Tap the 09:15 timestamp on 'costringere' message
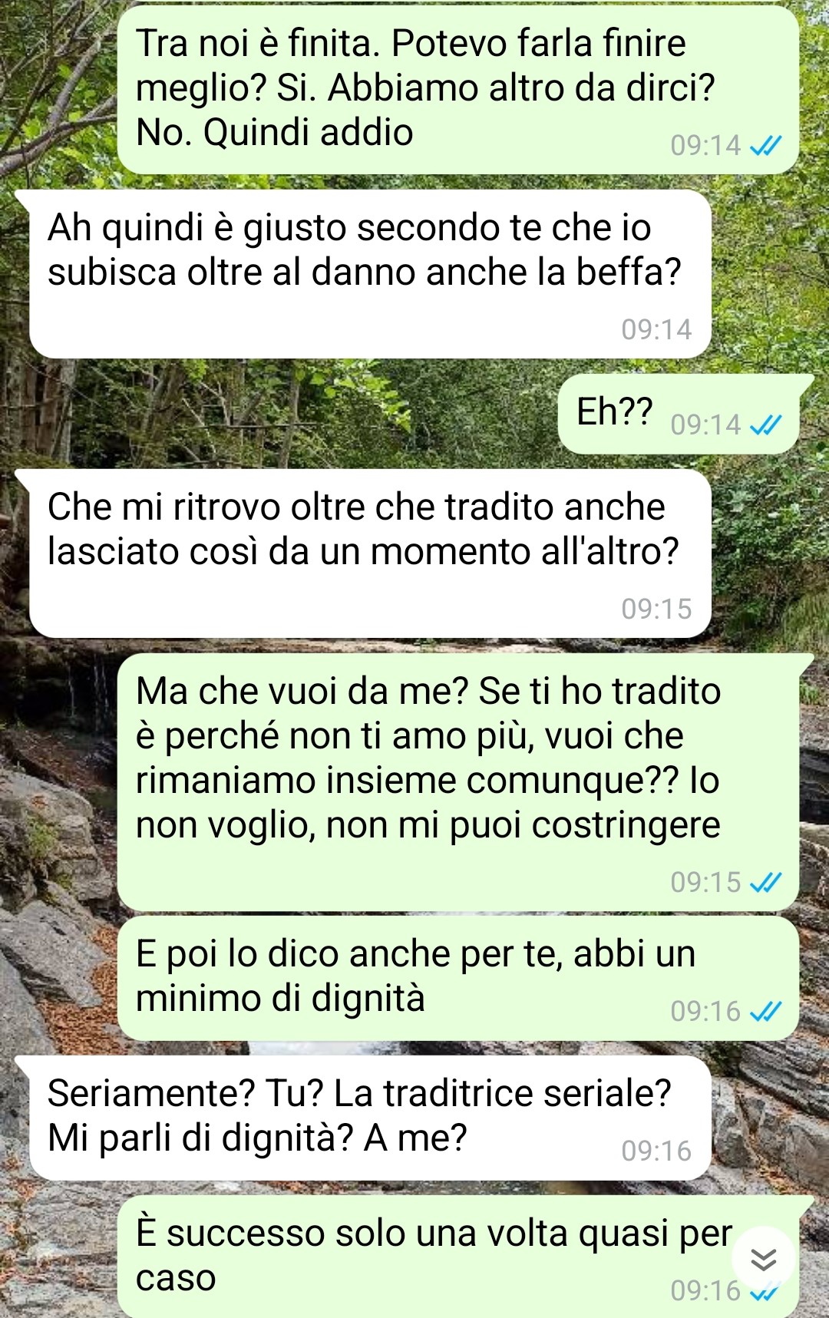Viewport: 829px width, 1318px height. click(705, 882)
